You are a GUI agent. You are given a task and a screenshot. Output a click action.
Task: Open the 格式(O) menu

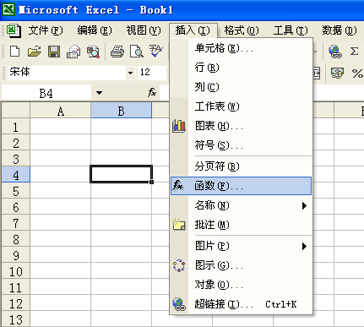click(242, 30)
